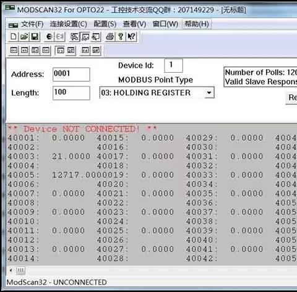Click the Length input field
297x292 pixels.
[71, 93]
